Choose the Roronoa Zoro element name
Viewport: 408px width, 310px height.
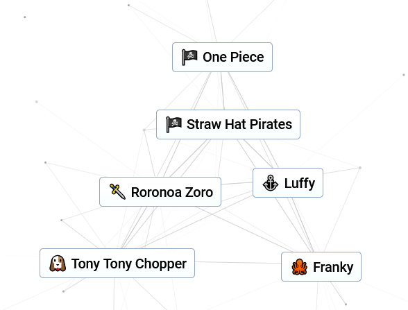pyautogui.click(x=172, y=192)
